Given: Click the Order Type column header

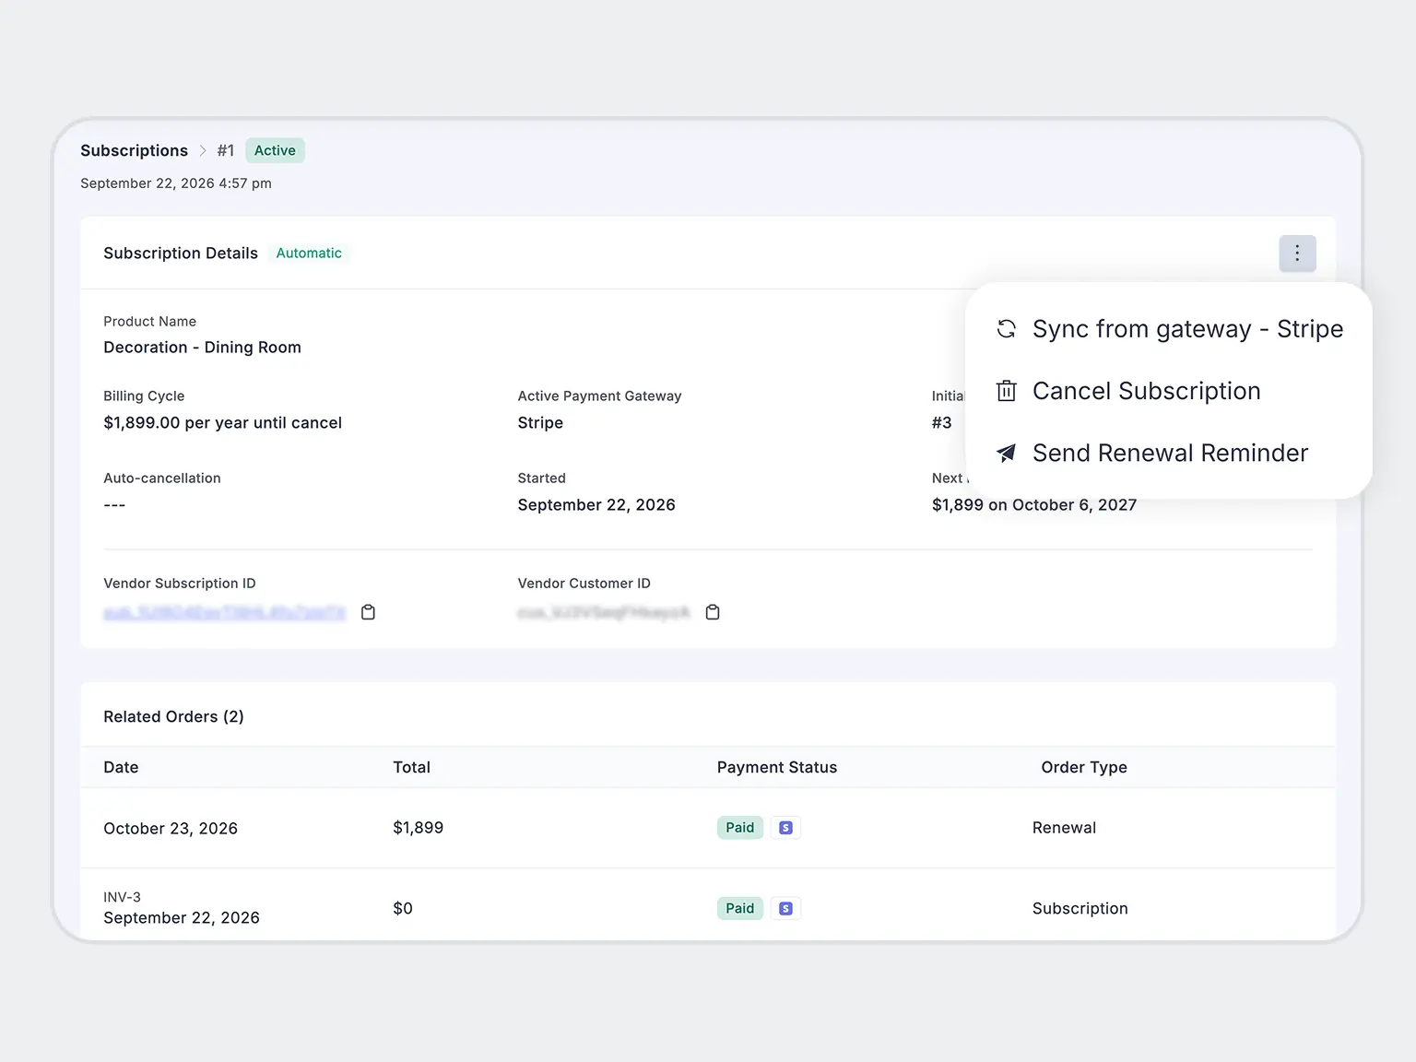Looking at the screenshot, I should click(x=1084, y=767).
